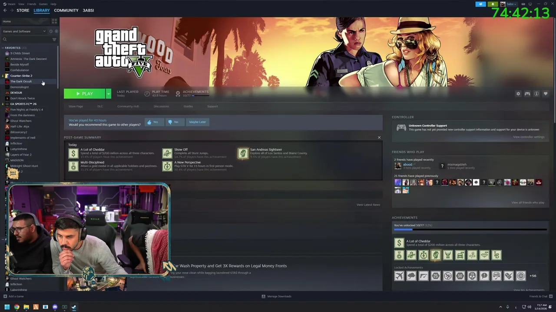556x312 pixels.
Task: Open the Windows Start menu
Action: [7, 307]
